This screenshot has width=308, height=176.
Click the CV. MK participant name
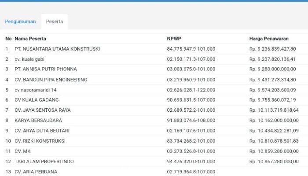tap(22, 151)
